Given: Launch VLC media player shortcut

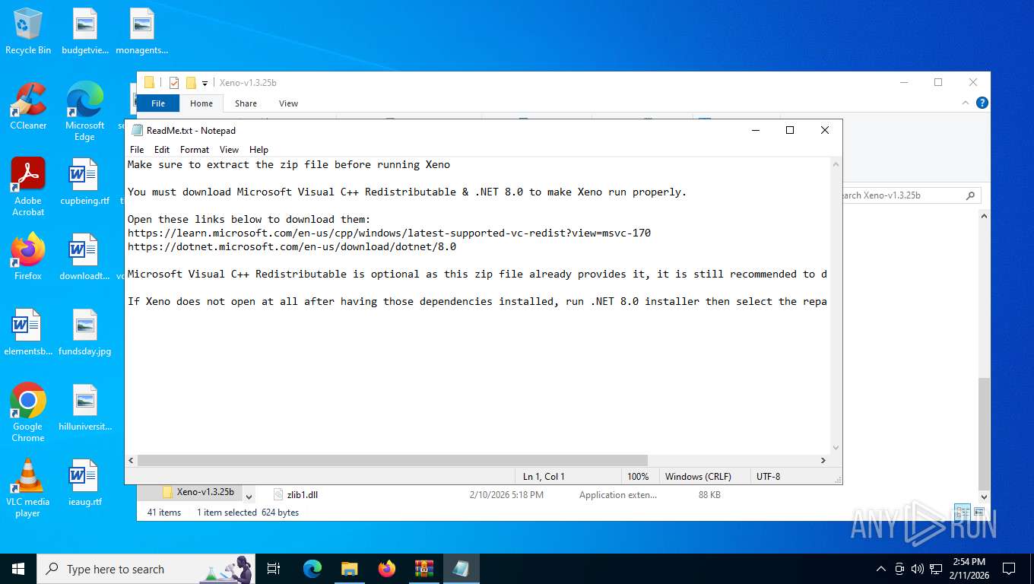Looking at the screenshot, I should (28, 488).
